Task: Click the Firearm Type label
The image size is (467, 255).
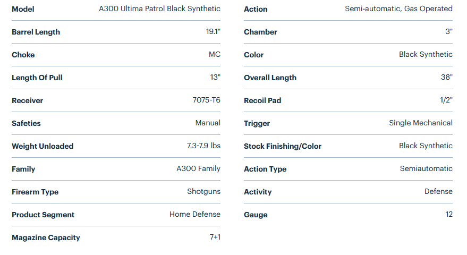Action: point(35,192)
